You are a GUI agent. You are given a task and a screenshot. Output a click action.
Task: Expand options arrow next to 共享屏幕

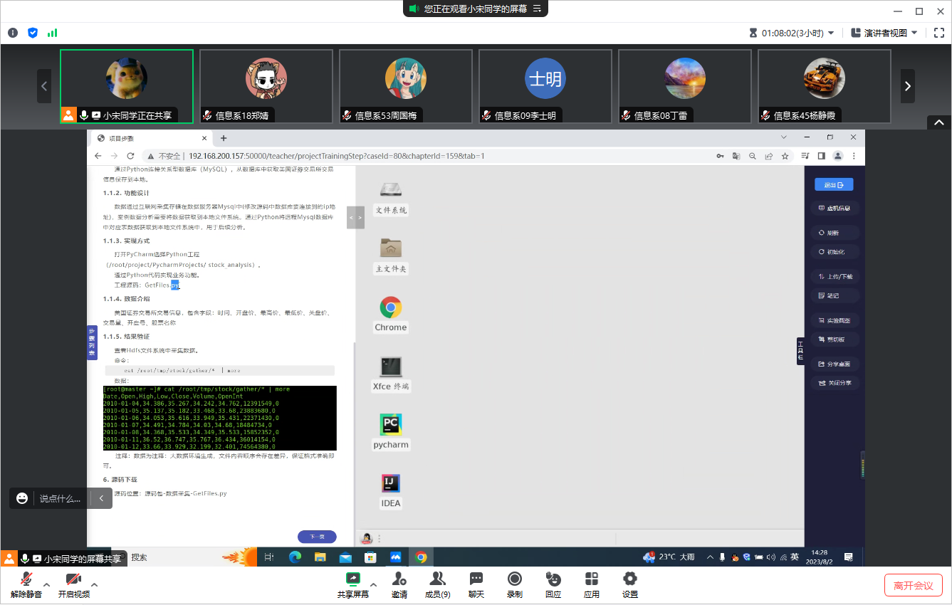373,584
